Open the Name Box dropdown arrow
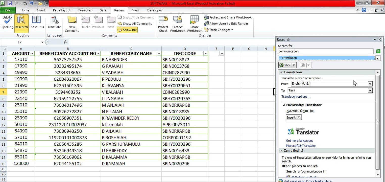Screen dimensions: 385x182 [x=42, y=42]
